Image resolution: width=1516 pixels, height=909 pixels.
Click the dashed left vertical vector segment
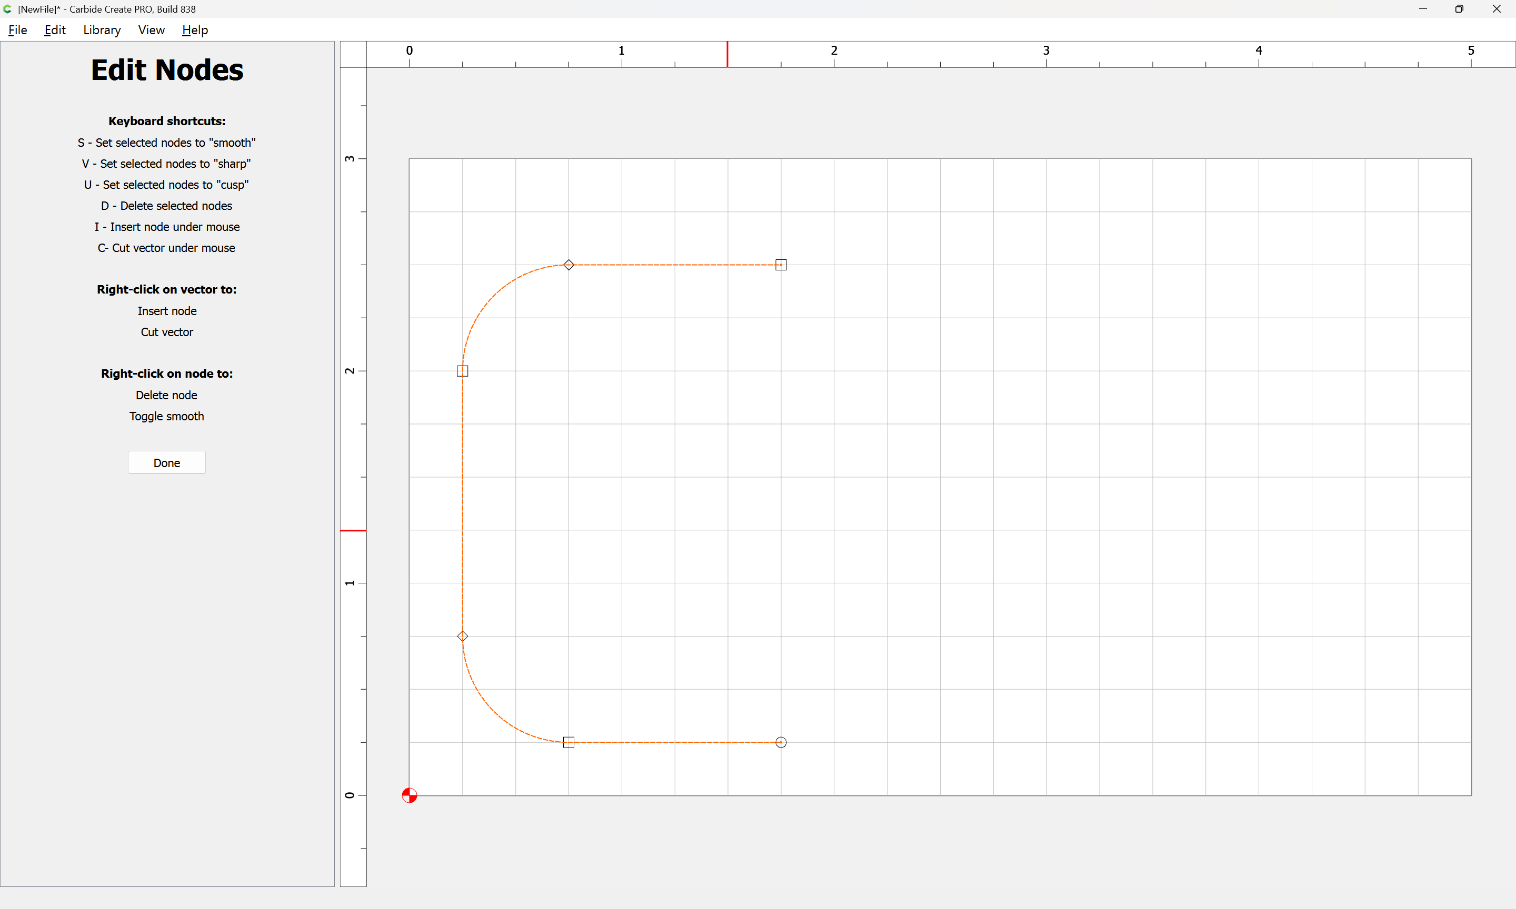click(463, 502)
